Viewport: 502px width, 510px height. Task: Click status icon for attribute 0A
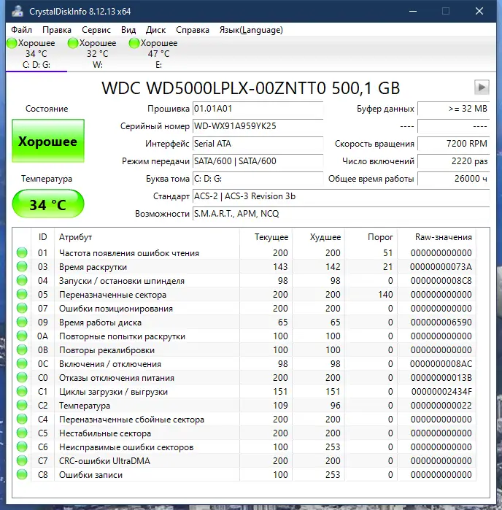coord(22,336)
